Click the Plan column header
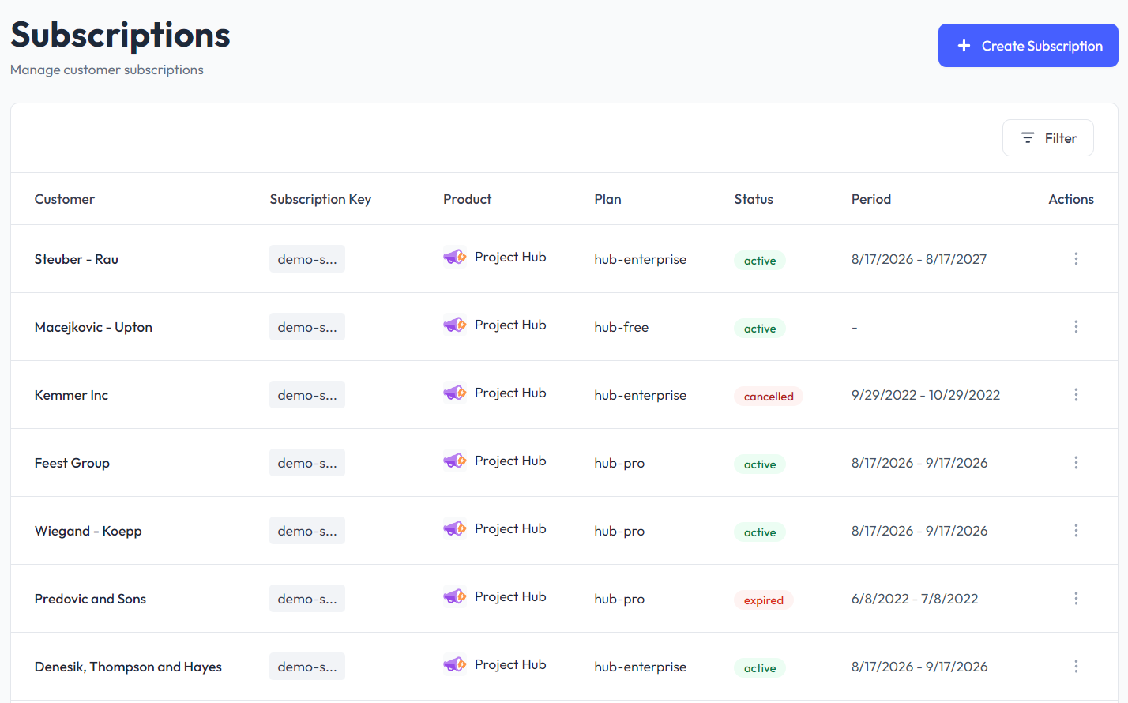 pos(607,199)
